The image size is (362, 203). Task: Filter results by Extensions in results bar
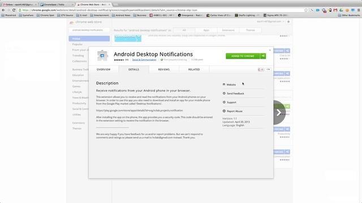229,30
